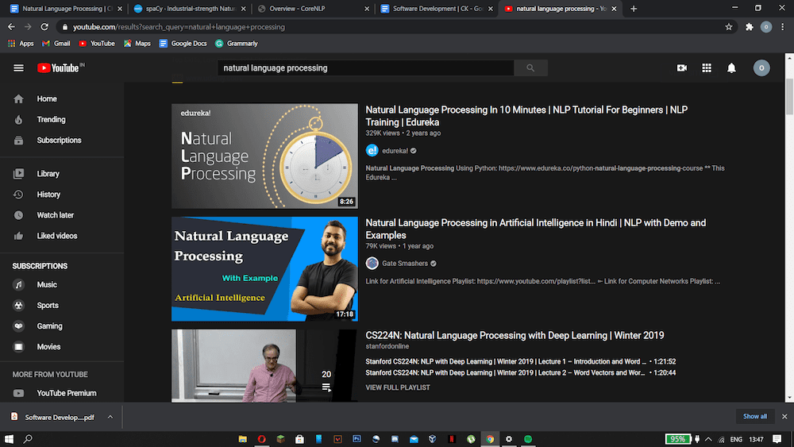Open the YouTube apps grid icon
Screen dimensions: 794x447
707,67
